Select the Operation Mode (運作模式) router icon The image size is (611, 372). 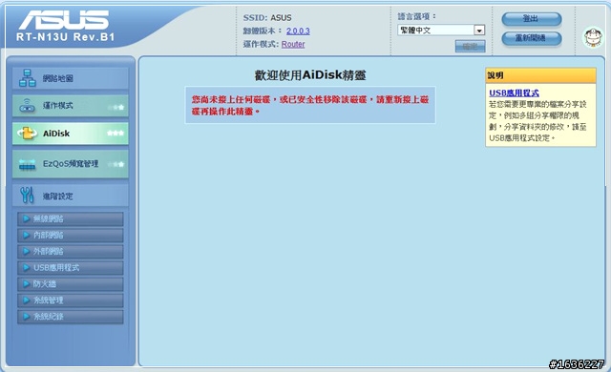pos(27,106)
